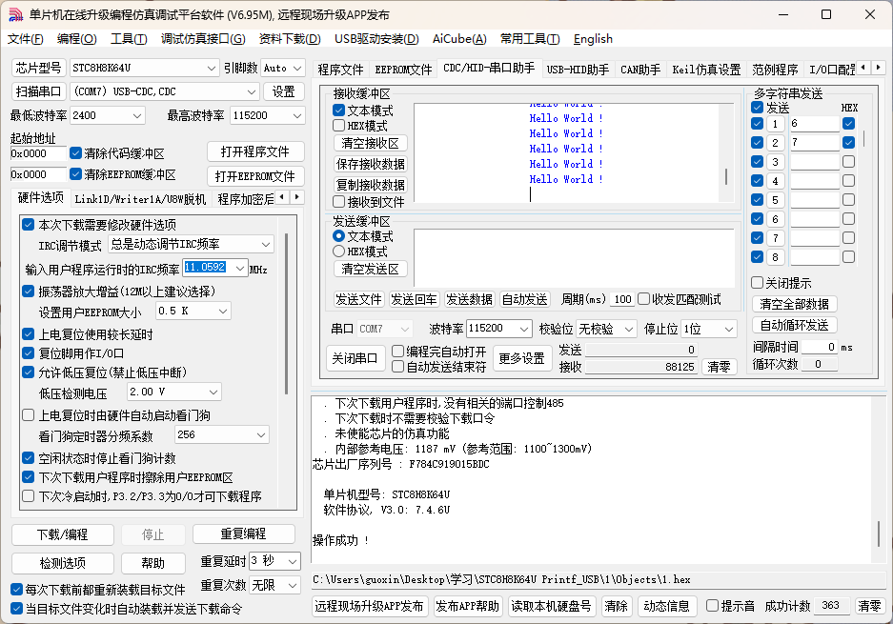Click multi-string row 2 text field
This screenshot has height=624, width=893.
(815, 142)
